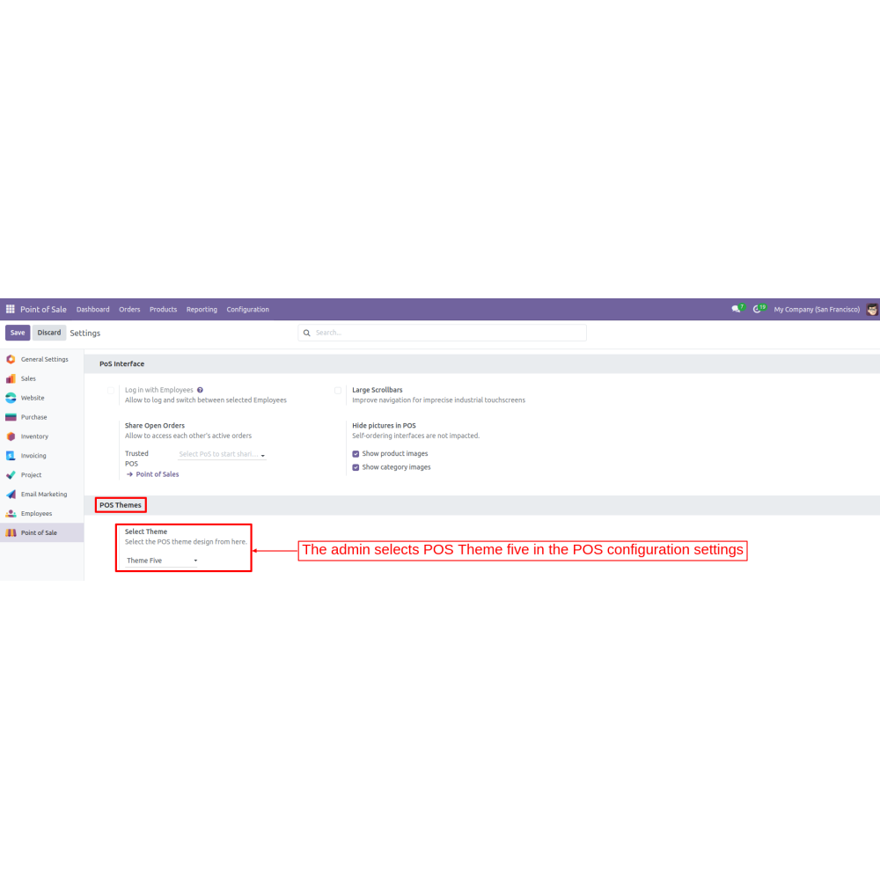Open the activities clock icon

tap(757, 310)
